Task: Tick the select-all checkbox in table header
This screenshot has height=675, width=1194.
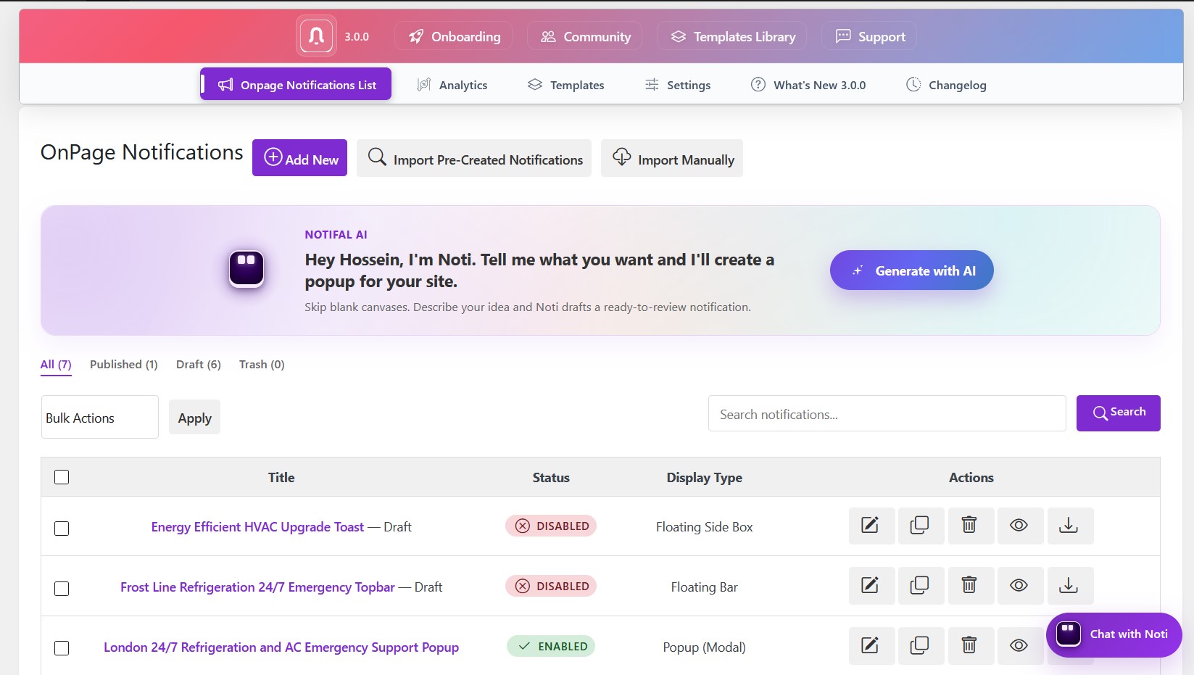Action: click(62, 477)
